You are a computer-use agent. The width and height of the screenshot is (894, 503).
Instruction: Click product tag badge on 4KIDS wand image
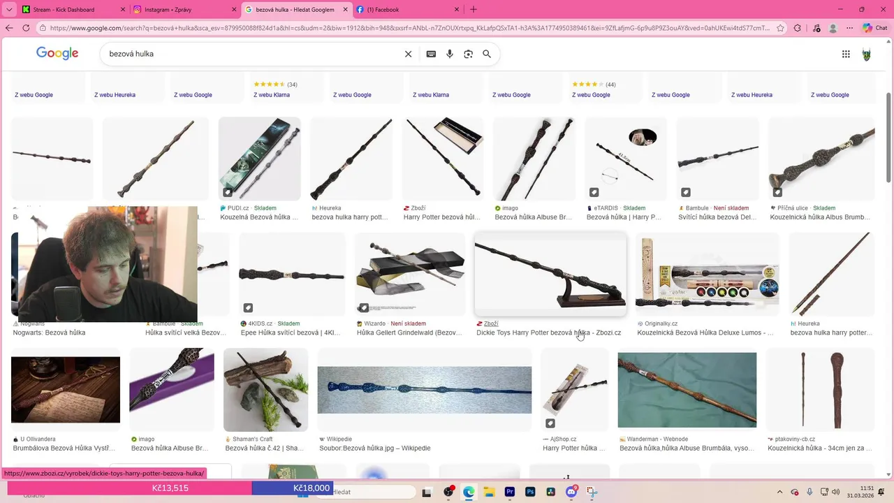click(248, 307)
